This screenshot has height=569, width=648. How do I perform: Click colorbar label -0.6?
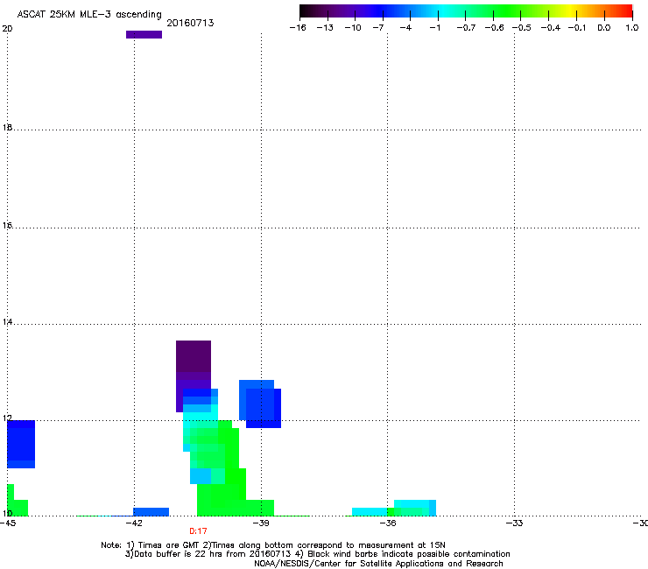click(x=494, y=28)
